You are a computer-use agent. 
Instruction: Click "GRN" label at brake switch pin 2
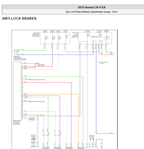coord(22,50)
